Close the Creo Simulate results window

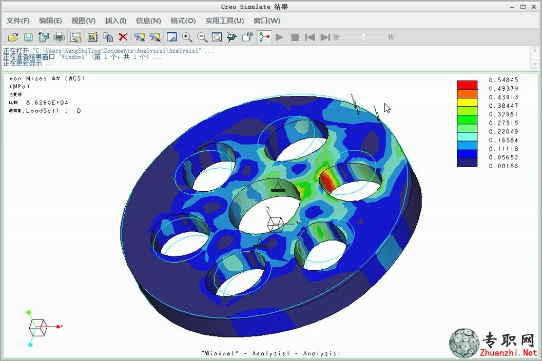(534, 7)
